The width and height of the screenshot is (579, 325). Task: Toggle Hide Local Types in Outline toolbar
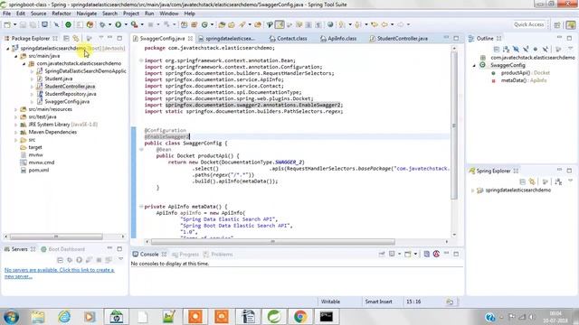pyautogui.click(x=545, y=49)
